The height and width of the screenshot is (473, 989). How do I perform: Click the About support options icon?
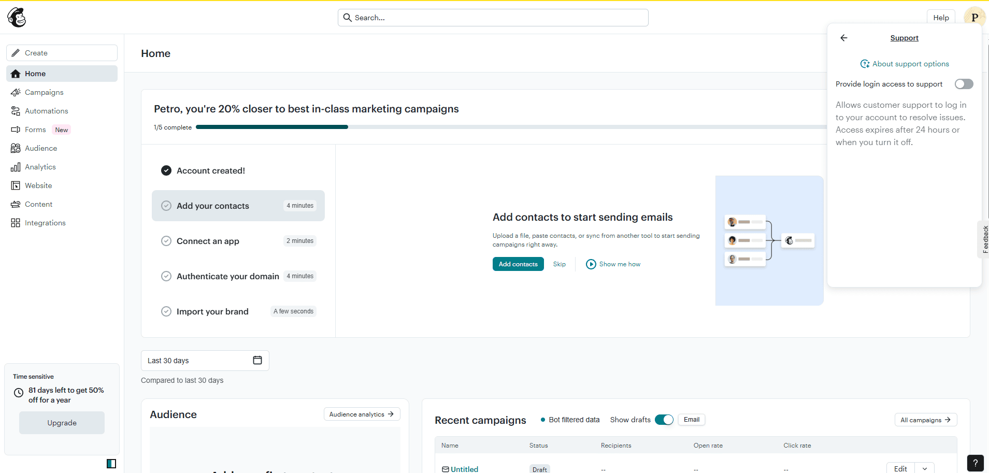[865, 64]
